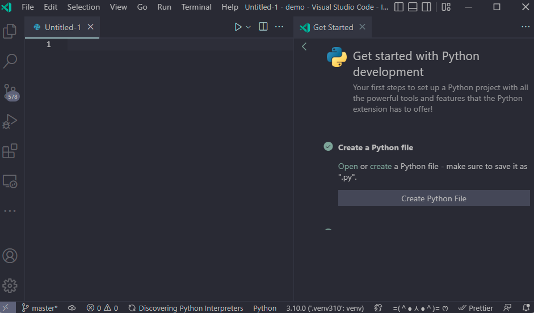Click 'Create a Python file' step title
The image size is (534, 313).
(375, 147)
